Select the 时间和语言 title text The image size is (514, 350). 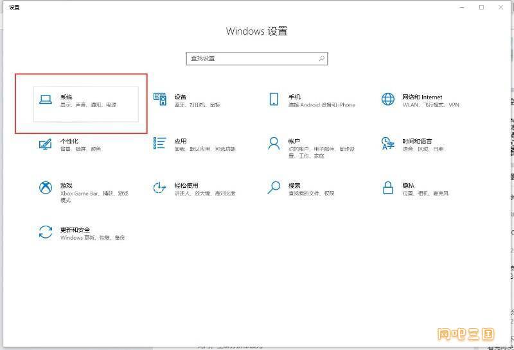(x=417, y=141)
